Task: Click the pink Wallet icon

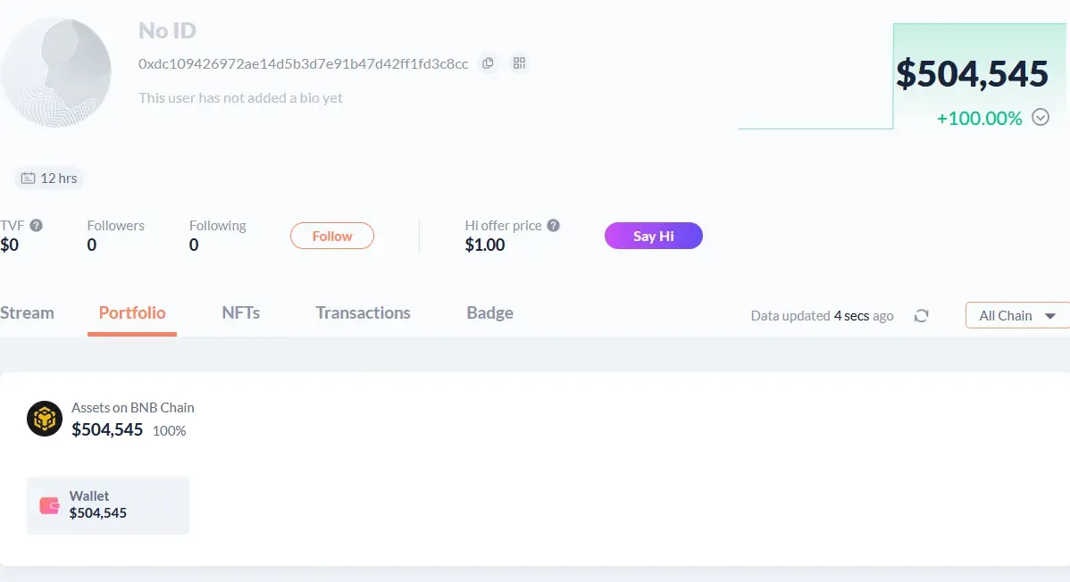Action: click(47, 504)
